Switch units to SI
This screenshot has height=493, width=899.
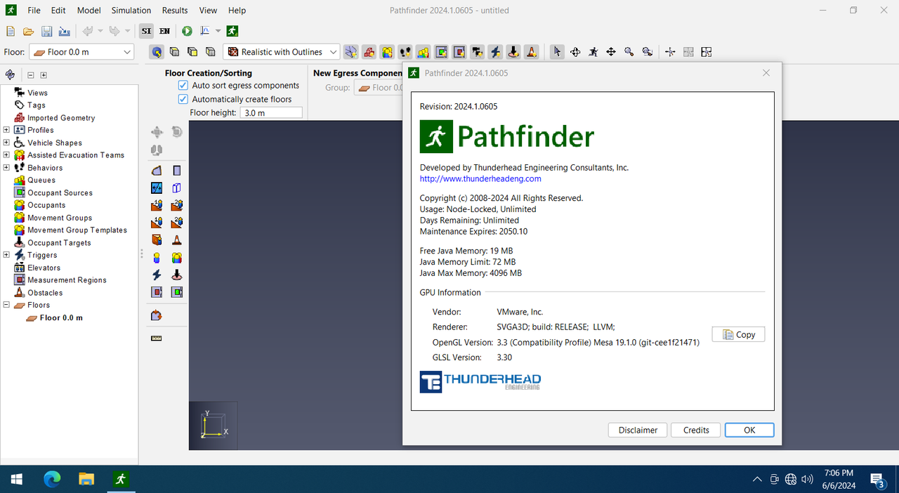(x=146, y=31)
